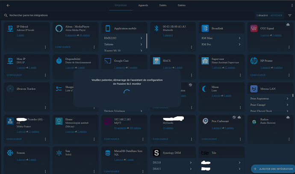295x174 pixels.
Task: Open the three-dot menu on Alexa card
Action: [94, 47]
